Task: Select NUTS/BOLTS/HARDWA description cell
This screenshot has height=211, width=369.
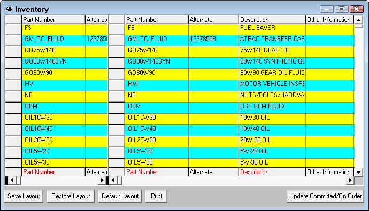Action: pos(272,97)
